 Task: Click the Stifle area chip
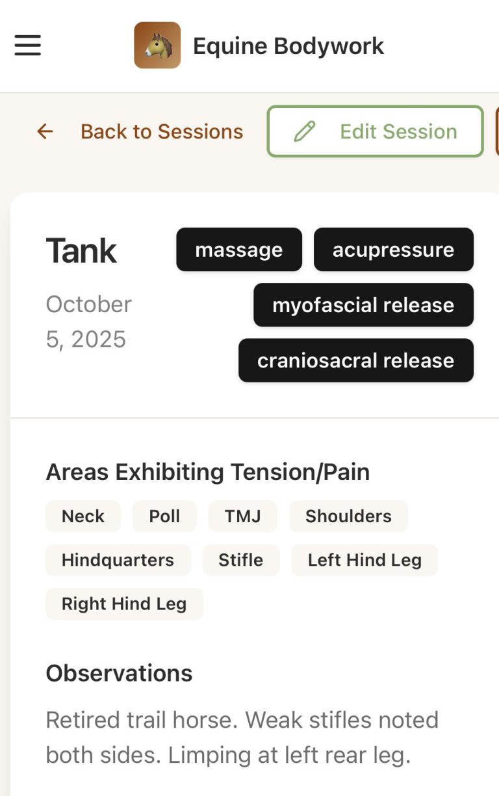pyautogui.click(x=240, y=560)
